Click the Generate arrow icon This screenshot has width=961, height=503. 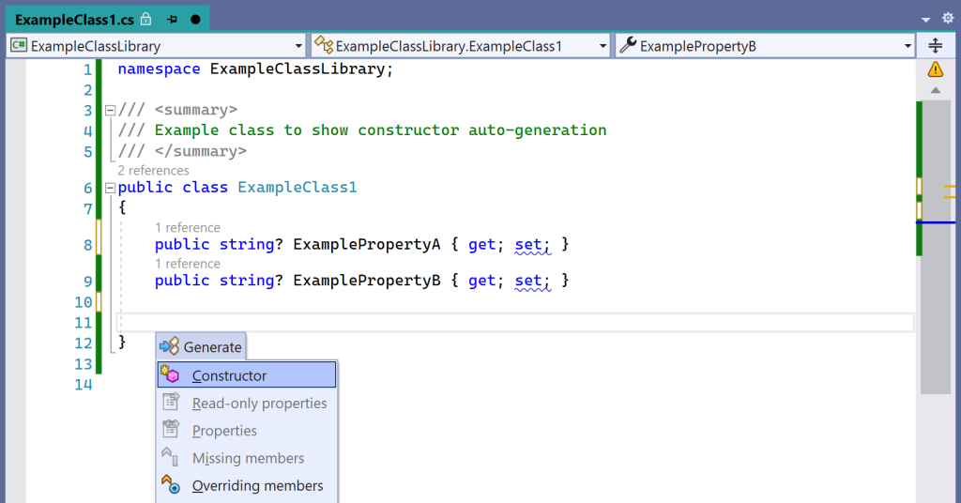169,346
